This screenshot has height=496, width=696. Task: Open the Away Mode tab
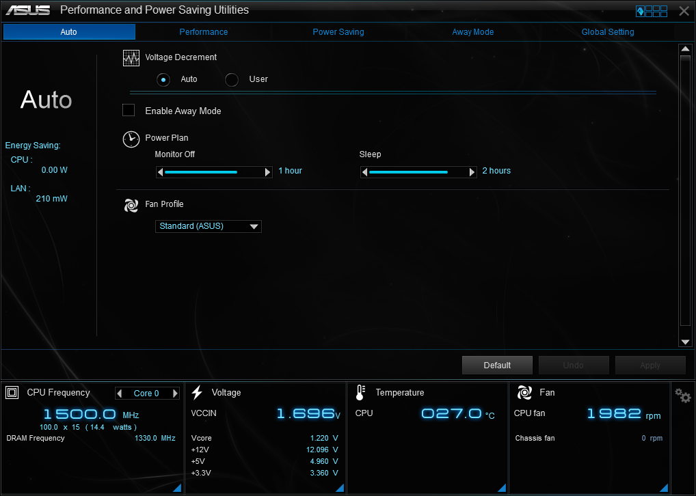[472, 32]
